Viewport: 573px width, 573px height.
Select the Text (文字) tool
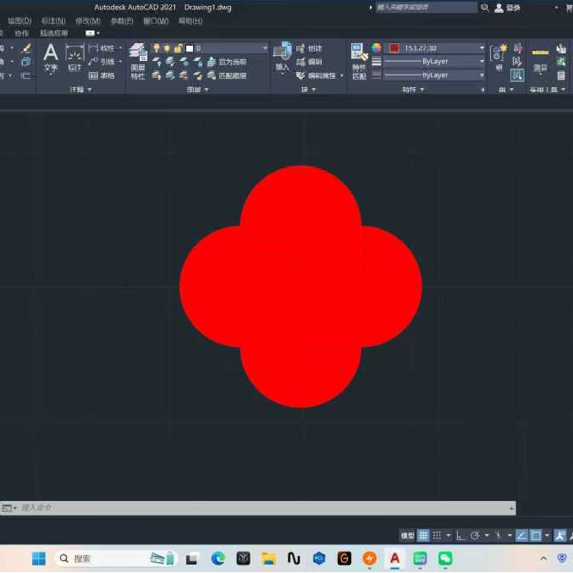coord(51,57)
